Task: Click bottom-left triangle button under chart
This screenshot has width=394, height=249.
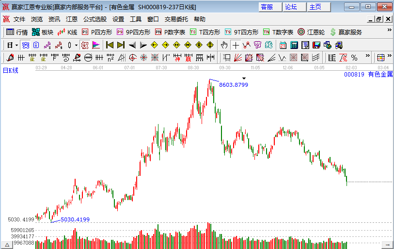Action: (7, 245)
